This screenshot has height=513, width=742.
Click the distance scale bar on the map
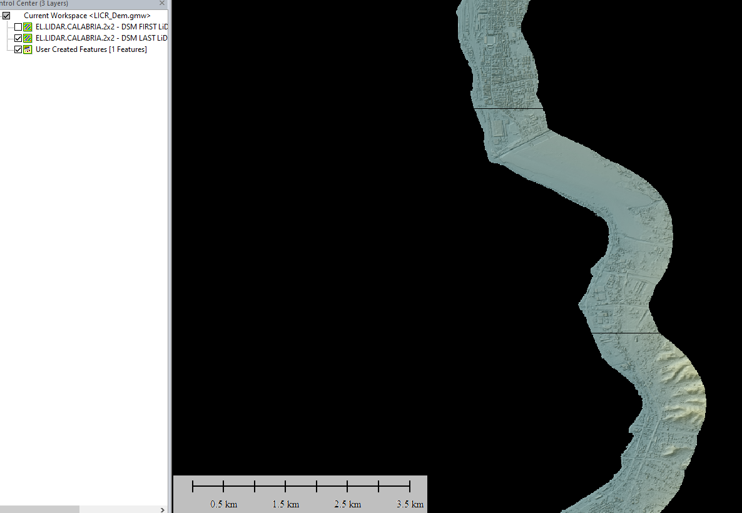301,486
